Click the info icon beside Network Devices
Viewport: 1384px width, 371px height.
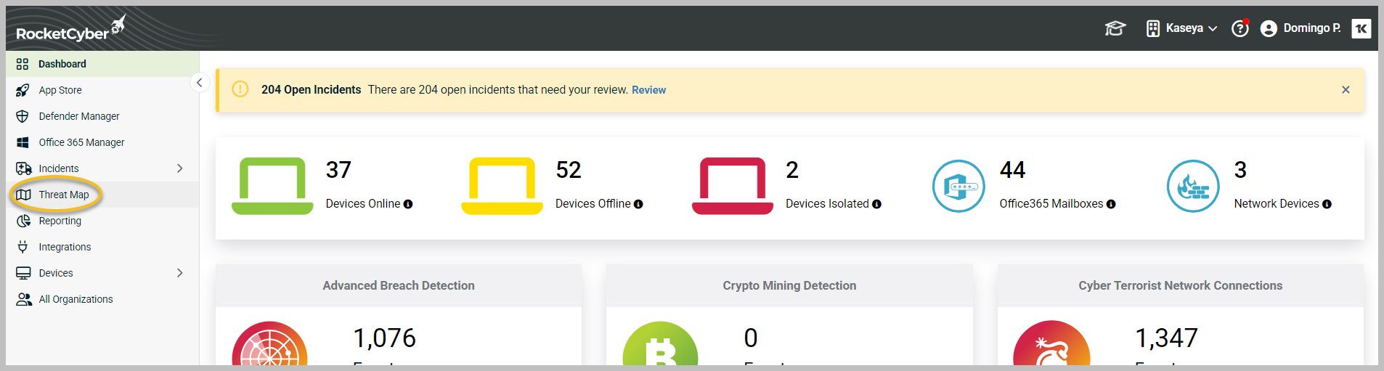[1327, 205]
